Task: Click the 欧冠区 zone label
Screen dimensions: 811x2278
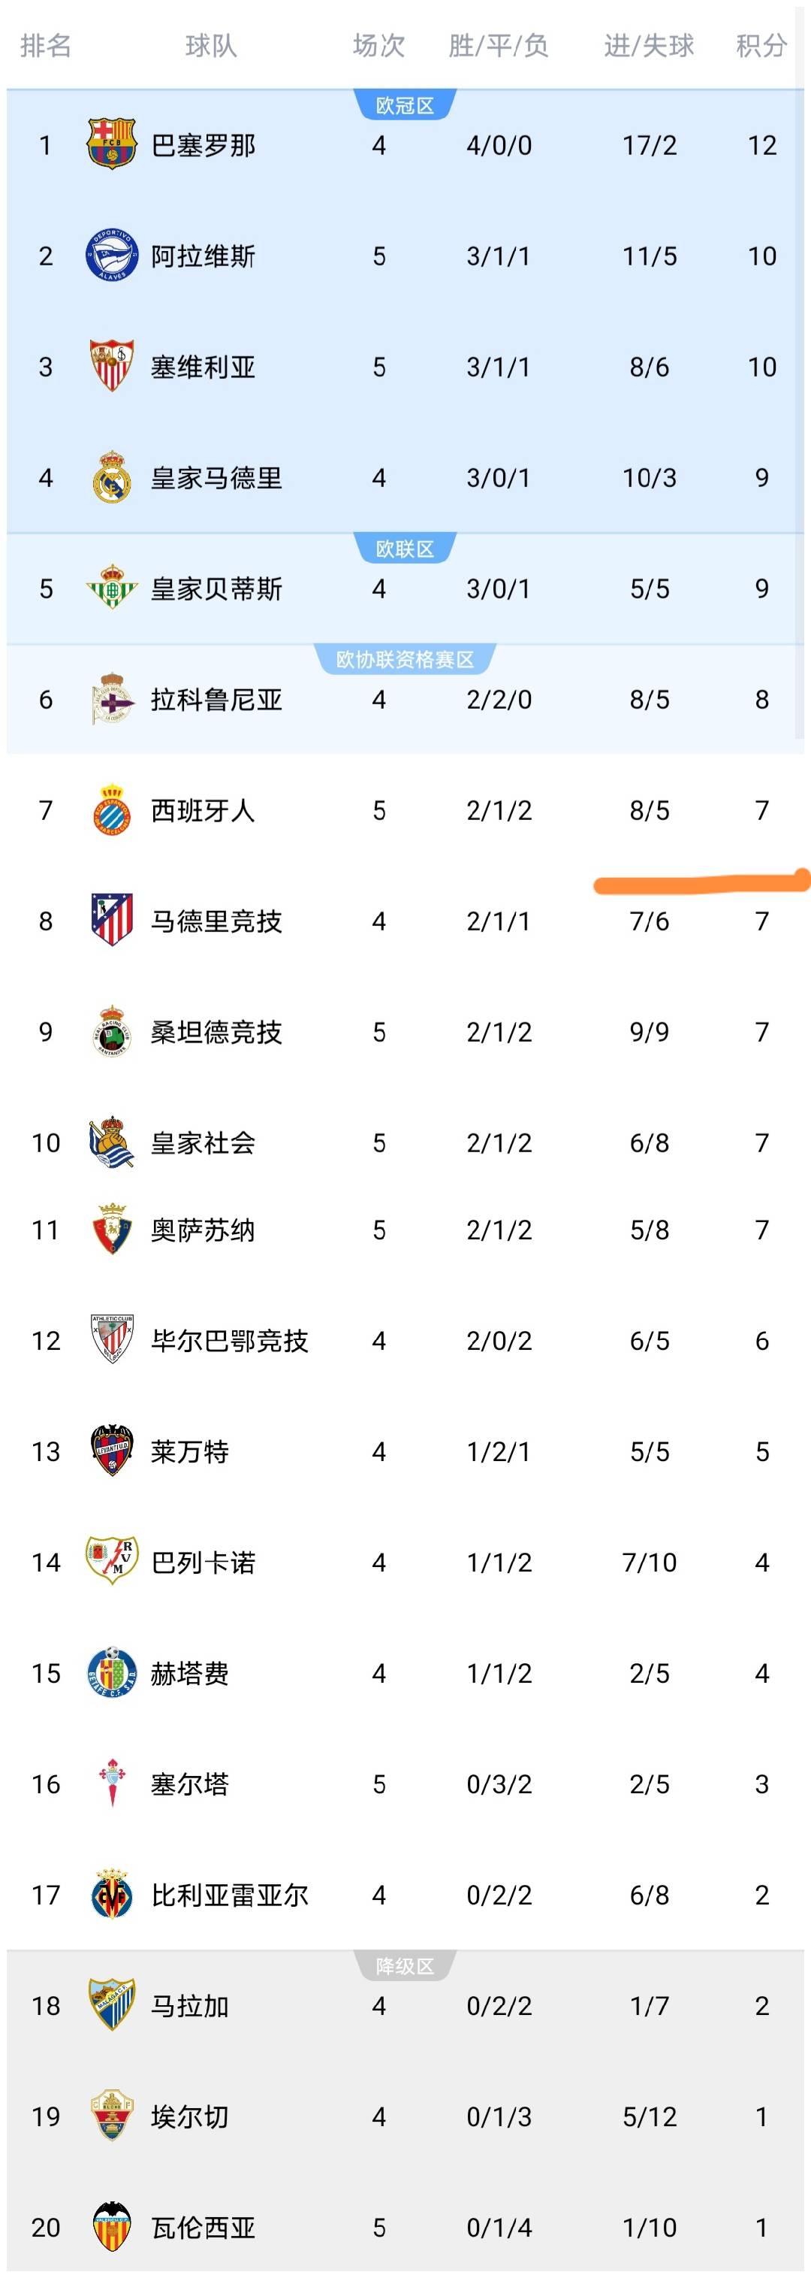Action: click(405, 105)
